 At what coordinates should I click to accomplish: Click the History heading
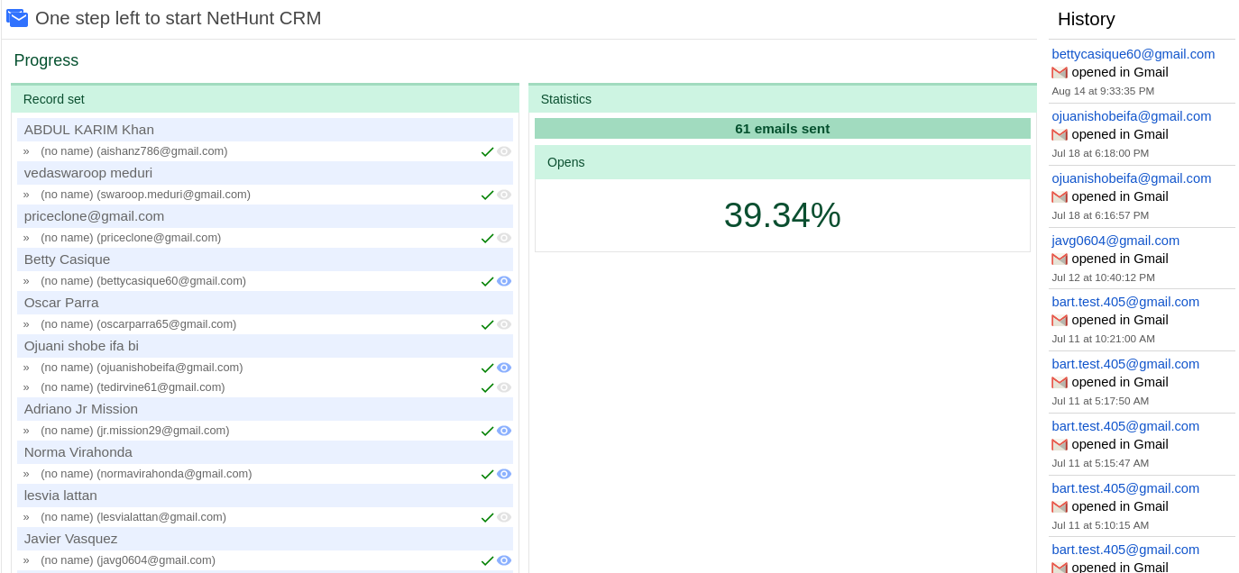(x=1087, y=19)
